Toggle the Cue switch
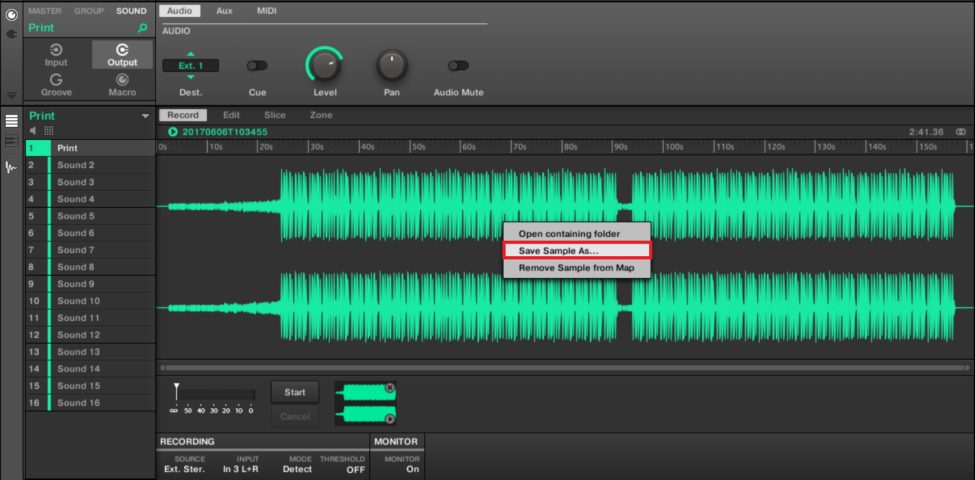This screenshot has width=975, height=480. [257, 65]
